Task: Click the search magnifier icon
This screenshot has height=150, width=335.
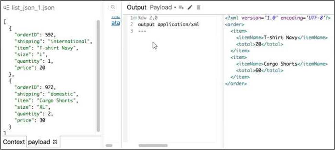Action: click(112, 7)
